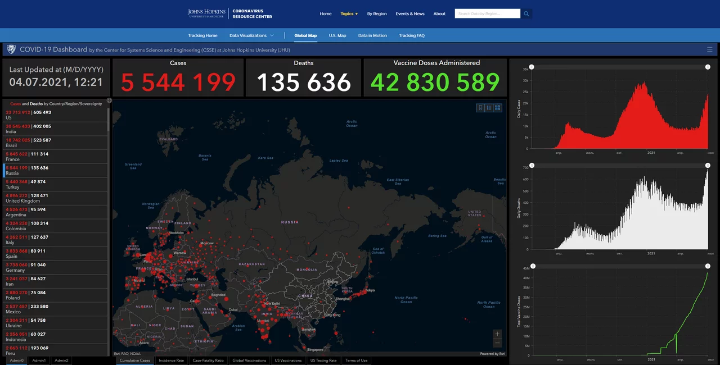Open the US Testing Rate tab
The width and height of the screenshot is (720, 365).
(323, 361)
